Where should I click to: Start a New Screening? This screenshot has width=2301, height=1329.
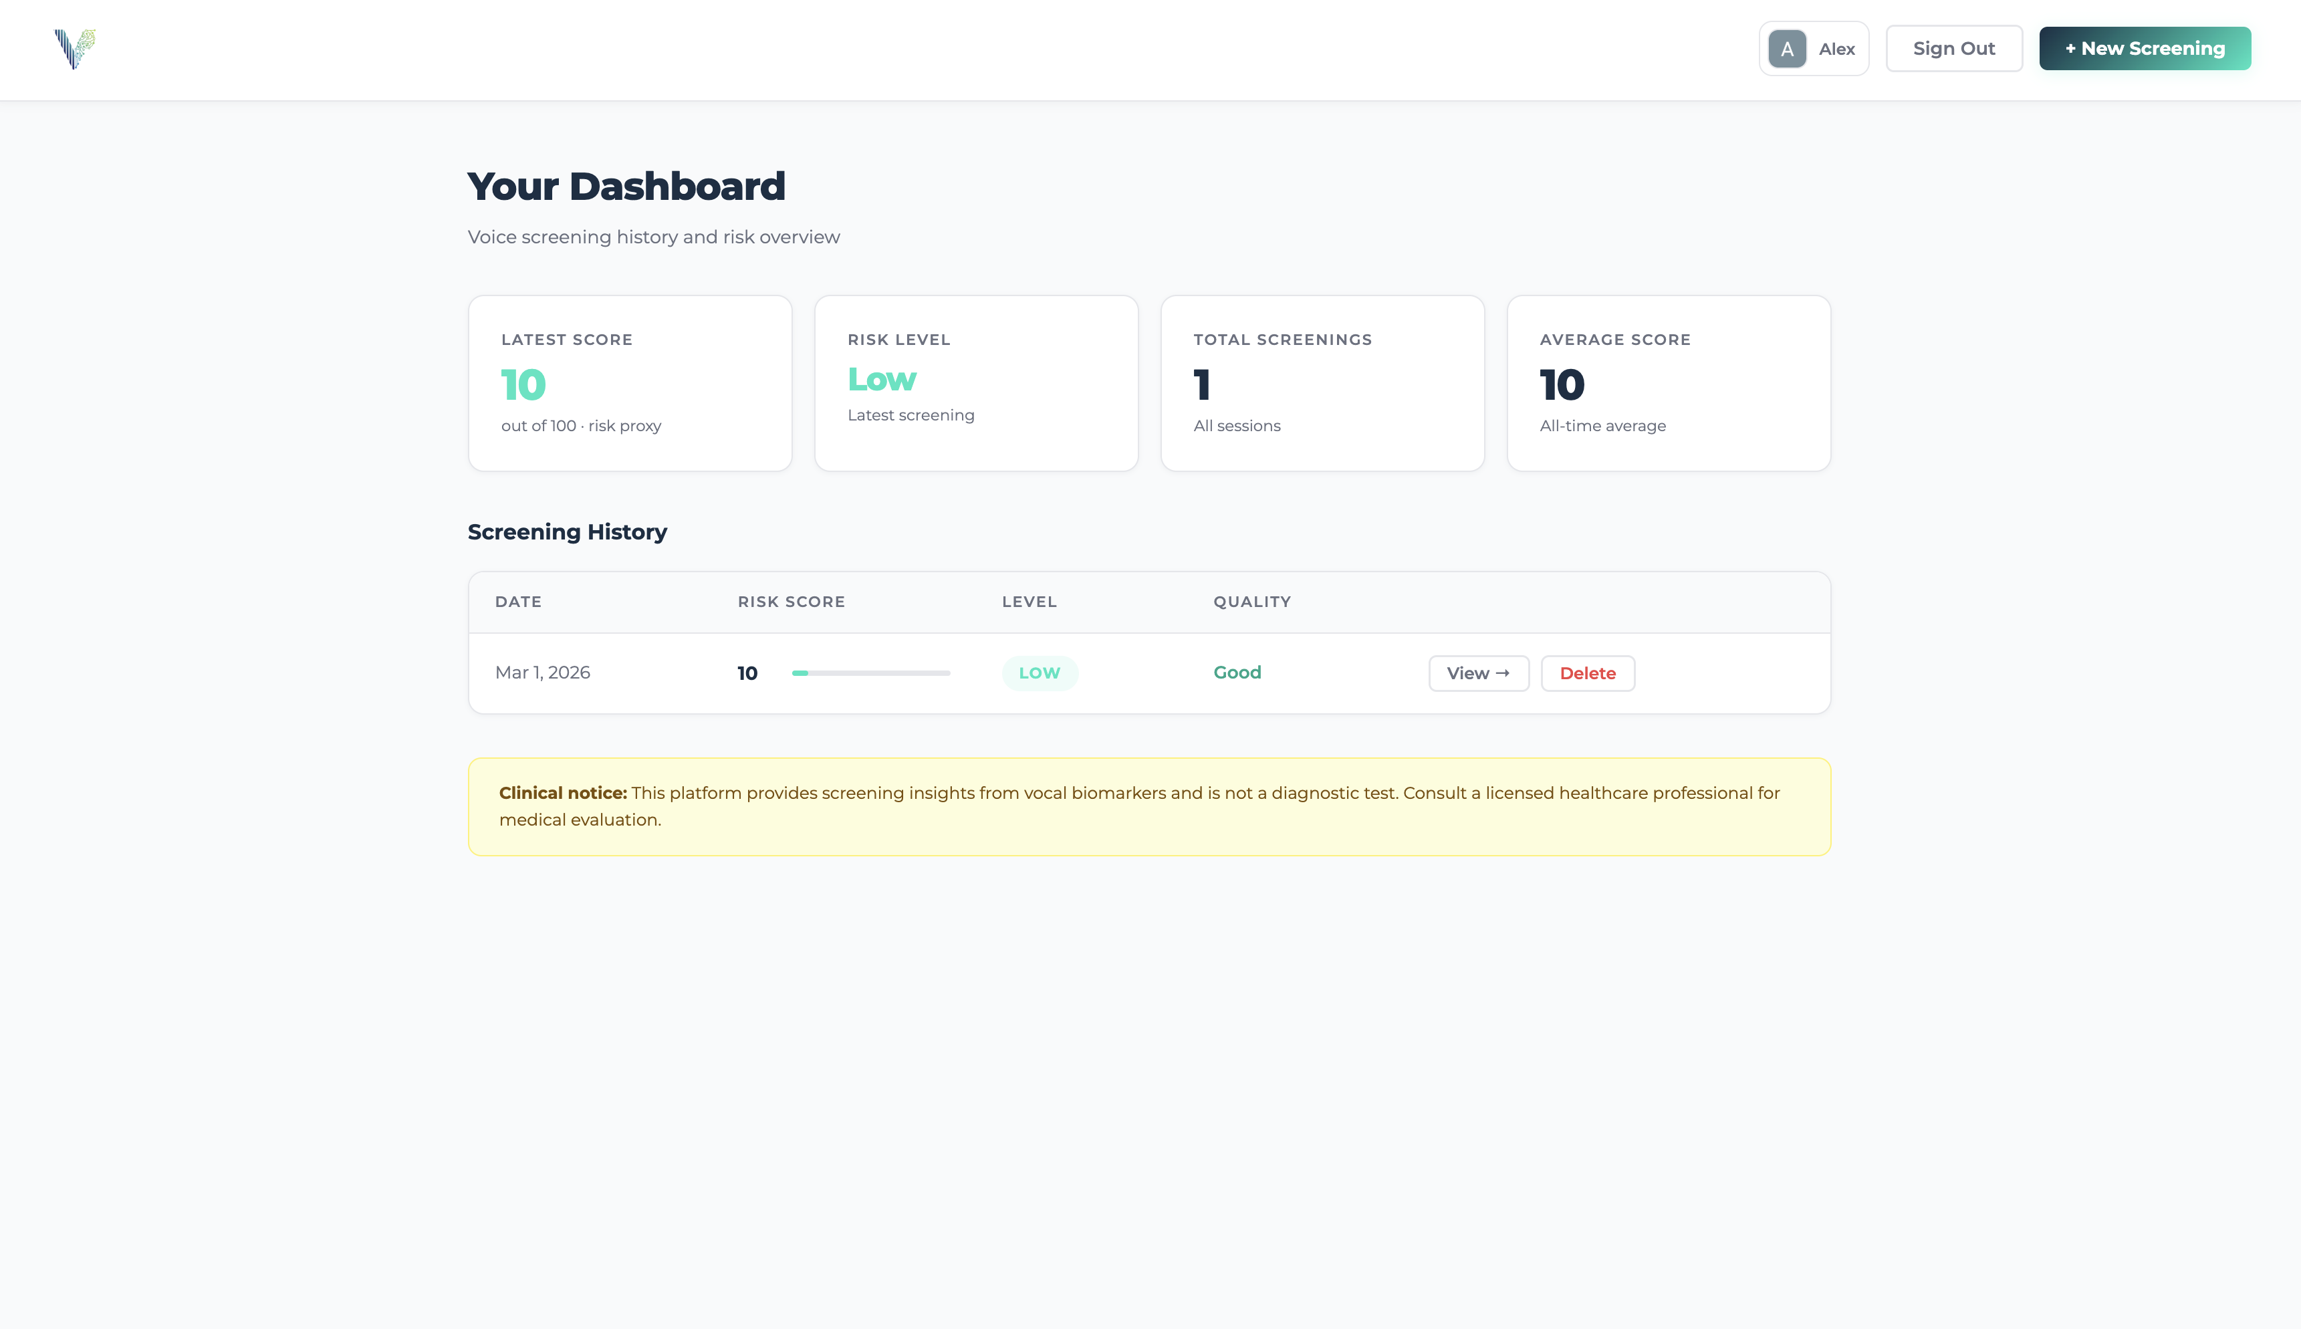[2144, 48]
